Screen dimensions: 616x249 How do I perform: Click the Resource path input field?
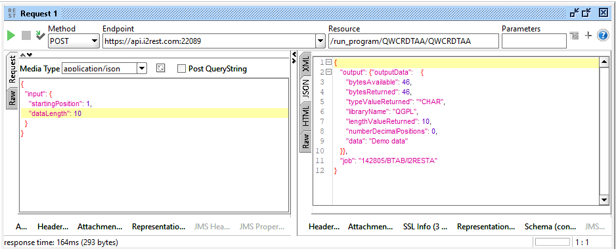click(x=414, y=41)
